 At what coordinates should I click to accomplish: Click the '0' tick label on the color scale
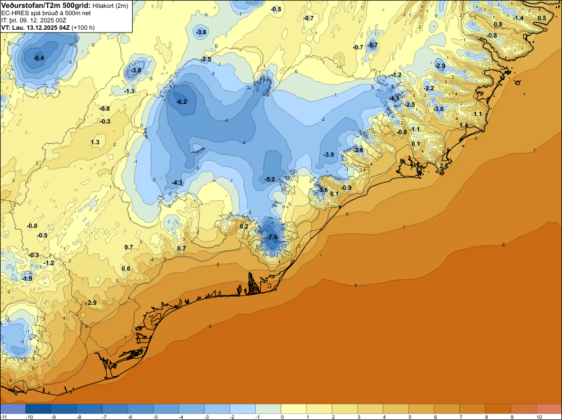tap(282, 417)
